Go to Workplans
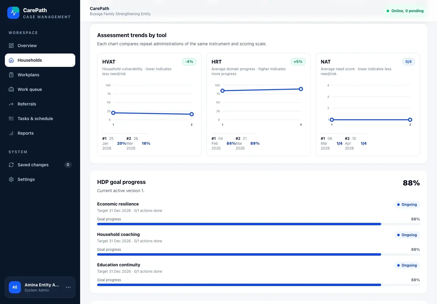This screenshot has width=437, height=304. point(40,75)
